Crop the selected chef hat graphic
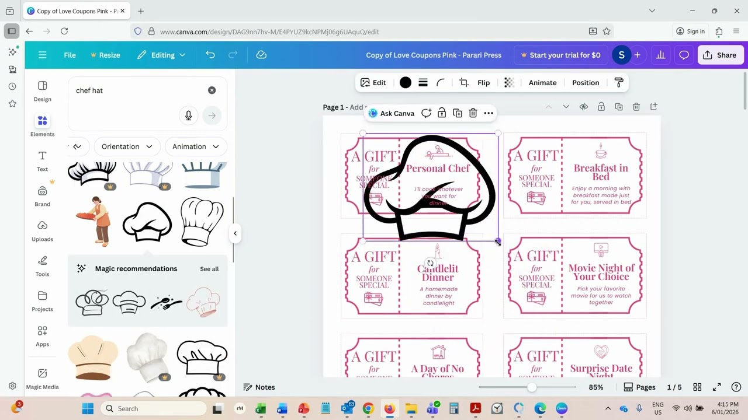 pyautogui.click(x=464, y=83)
